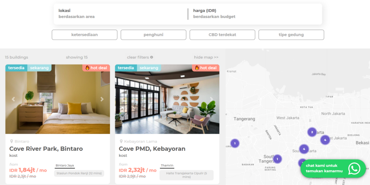Viewport: 370px width, 185px height.
Task: Open the tipe gedung filter
Action: click(291, 35)
